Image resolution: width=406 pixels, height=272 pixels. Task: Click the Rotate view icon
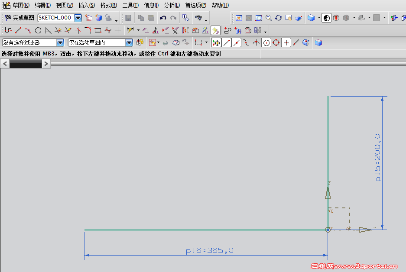click(278, 18)
